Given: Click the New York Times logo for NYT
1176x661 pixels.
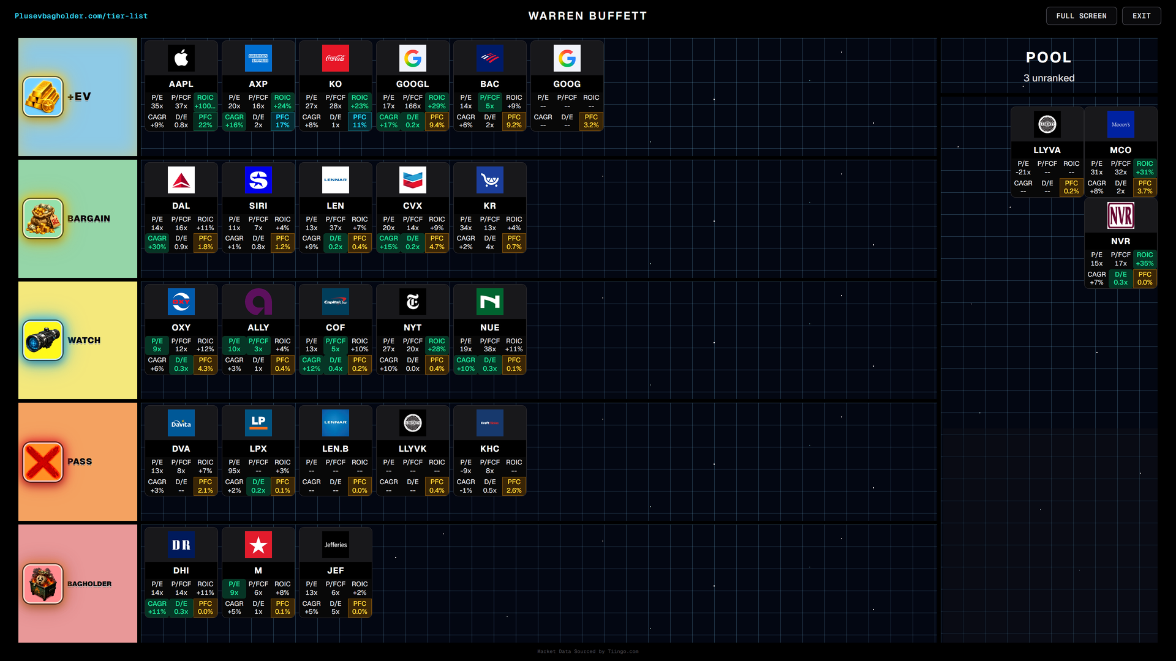Looking at the screenshot, I should [413, 302].
